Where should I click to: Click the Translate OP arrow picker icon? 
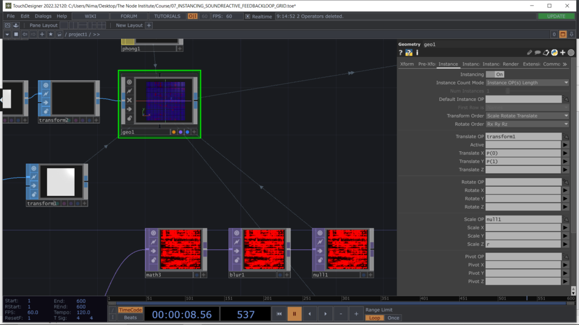[565, 137]
